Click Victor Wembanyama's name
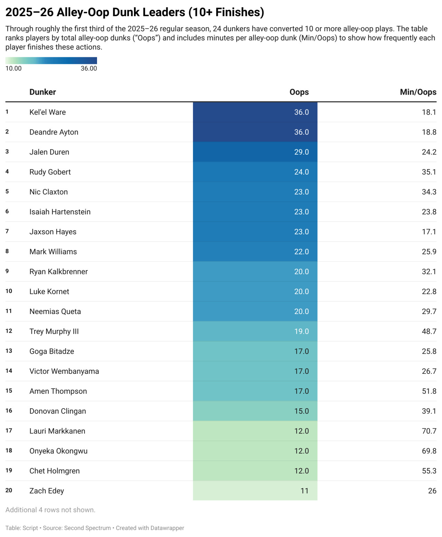This screenshot has width=442, height=537. click(64, 371)
